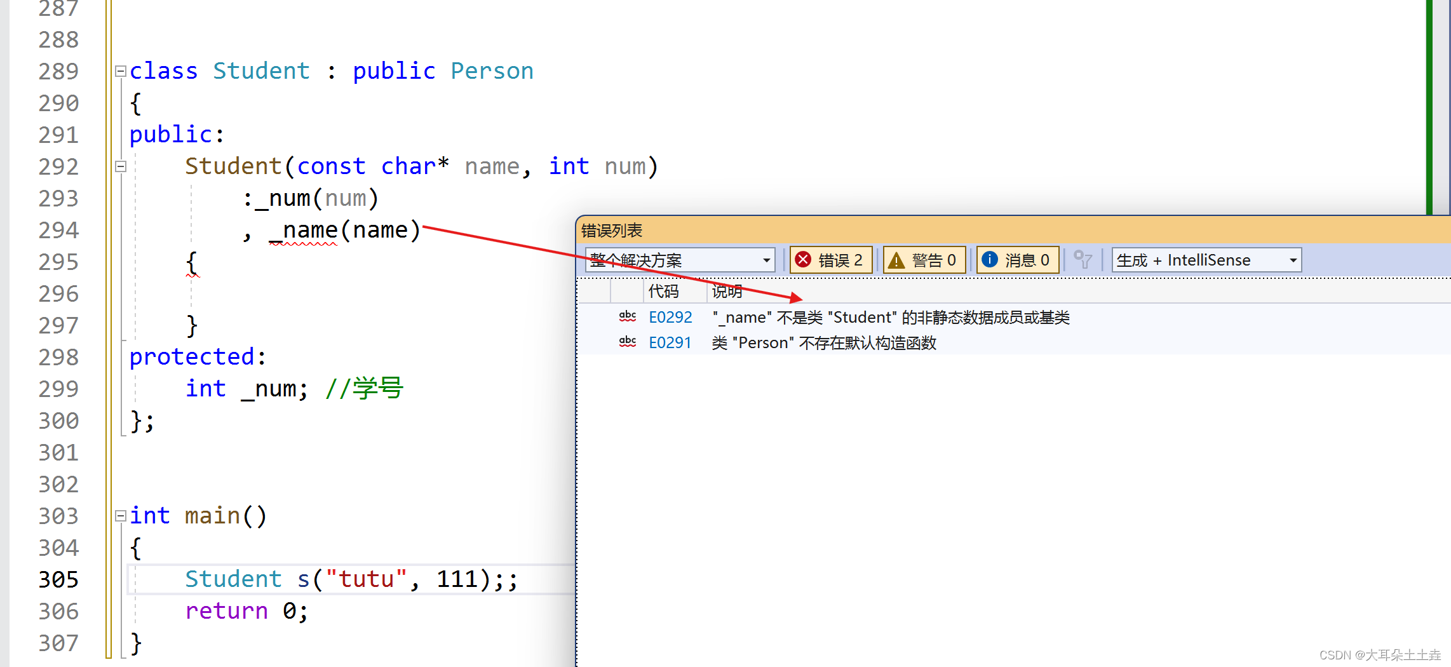Click line number 305 in the gutter
This screenshot has height=667, width=1451.
[x=58, y=579]
